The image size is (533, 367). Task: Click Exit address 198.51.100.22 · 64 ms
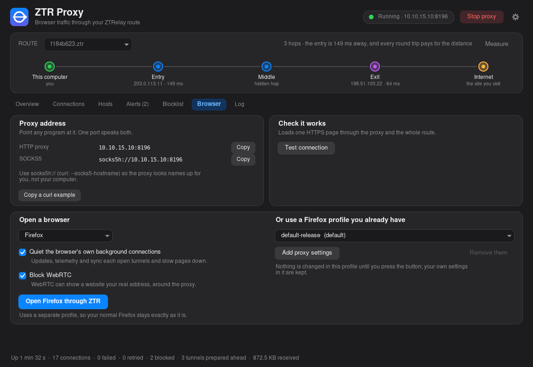tap(375, 84)
